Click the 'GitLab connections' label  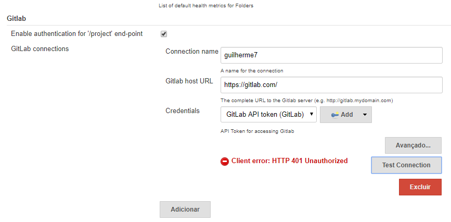[x=40, y=48]
